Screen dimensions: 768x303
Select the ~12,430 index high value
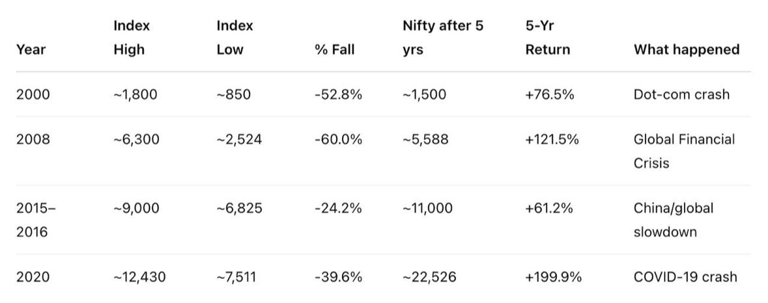(139, 277)
